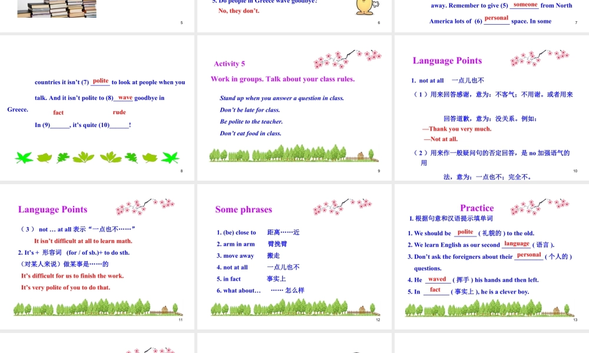Image resolution: width=589 pixels, height=353 pixels.
Task: Click the 'Practice' slide title
Action: pyautogui.click(x=477, y=208)
